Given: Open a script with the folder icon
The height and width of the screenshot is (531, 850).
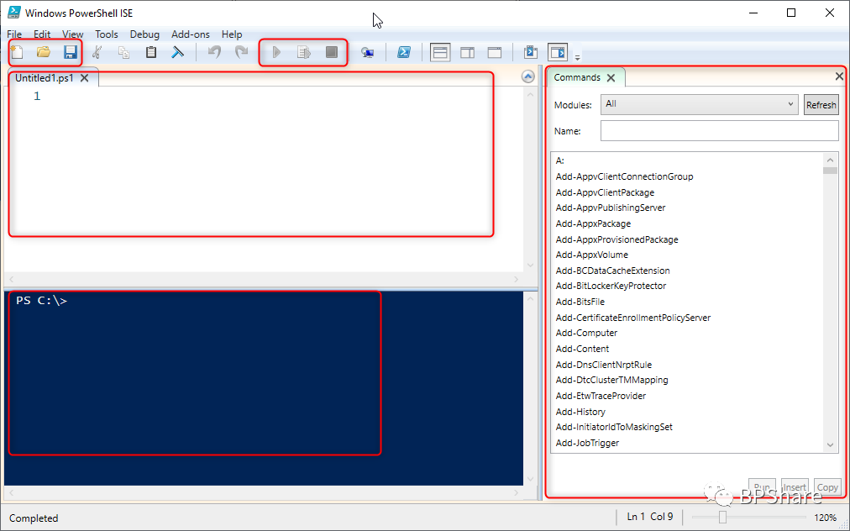Looking at the screenshot, I should click(44, 52).
